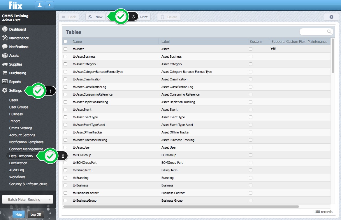The height and width of the screenshot is (220, 341).
Task: Open the Notifications speech bubble icon
Action: click(5, 47)
